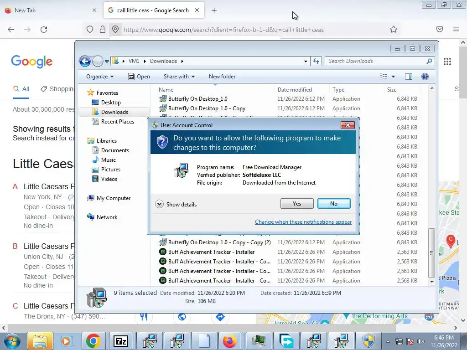This screenshot has height=350, width=467.
Task: Select the Butterfly On Desktop_1.0 file
Action: tap(198, 99)
